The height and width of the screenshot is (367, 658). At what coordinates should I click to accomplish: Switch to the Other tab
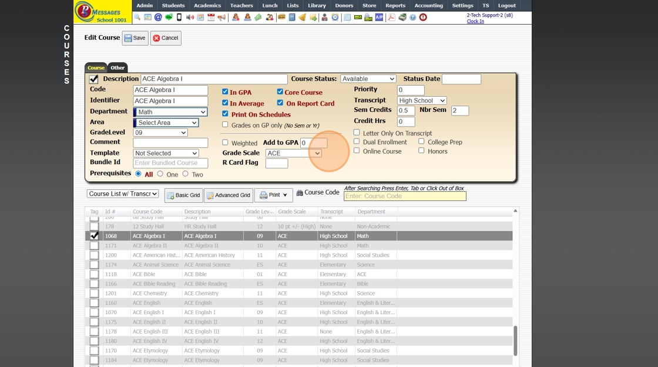[x=117, y=67]
